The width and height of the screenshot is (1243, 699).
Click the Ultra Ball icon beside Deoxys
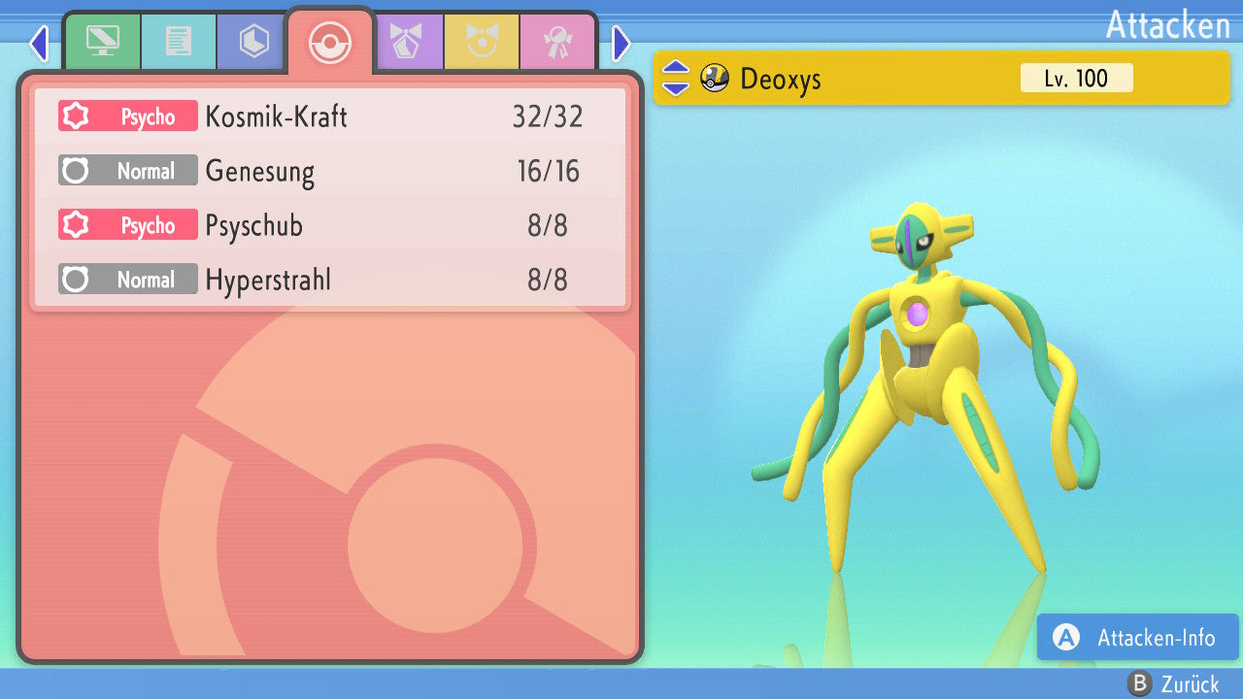coord(715,78)
